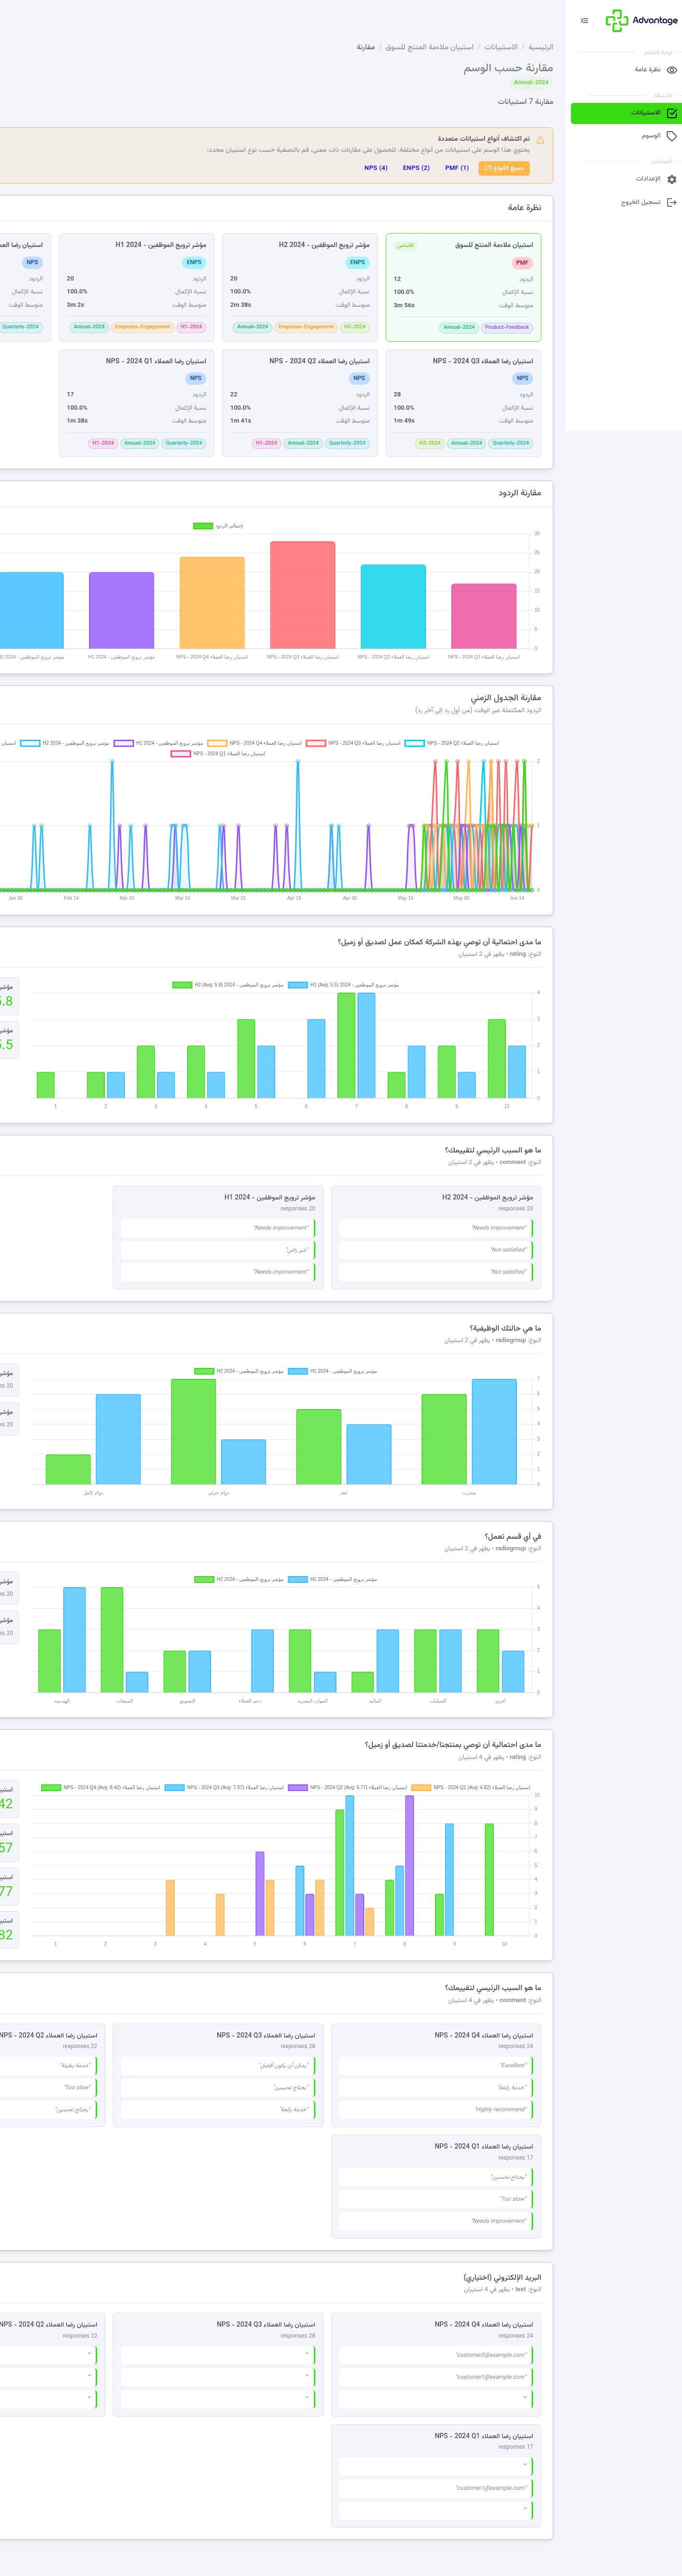682x2576 pixels.
Task: Toggle H1 (Avg: 5.5) legend in rating chart
Action: click(343, 985)
